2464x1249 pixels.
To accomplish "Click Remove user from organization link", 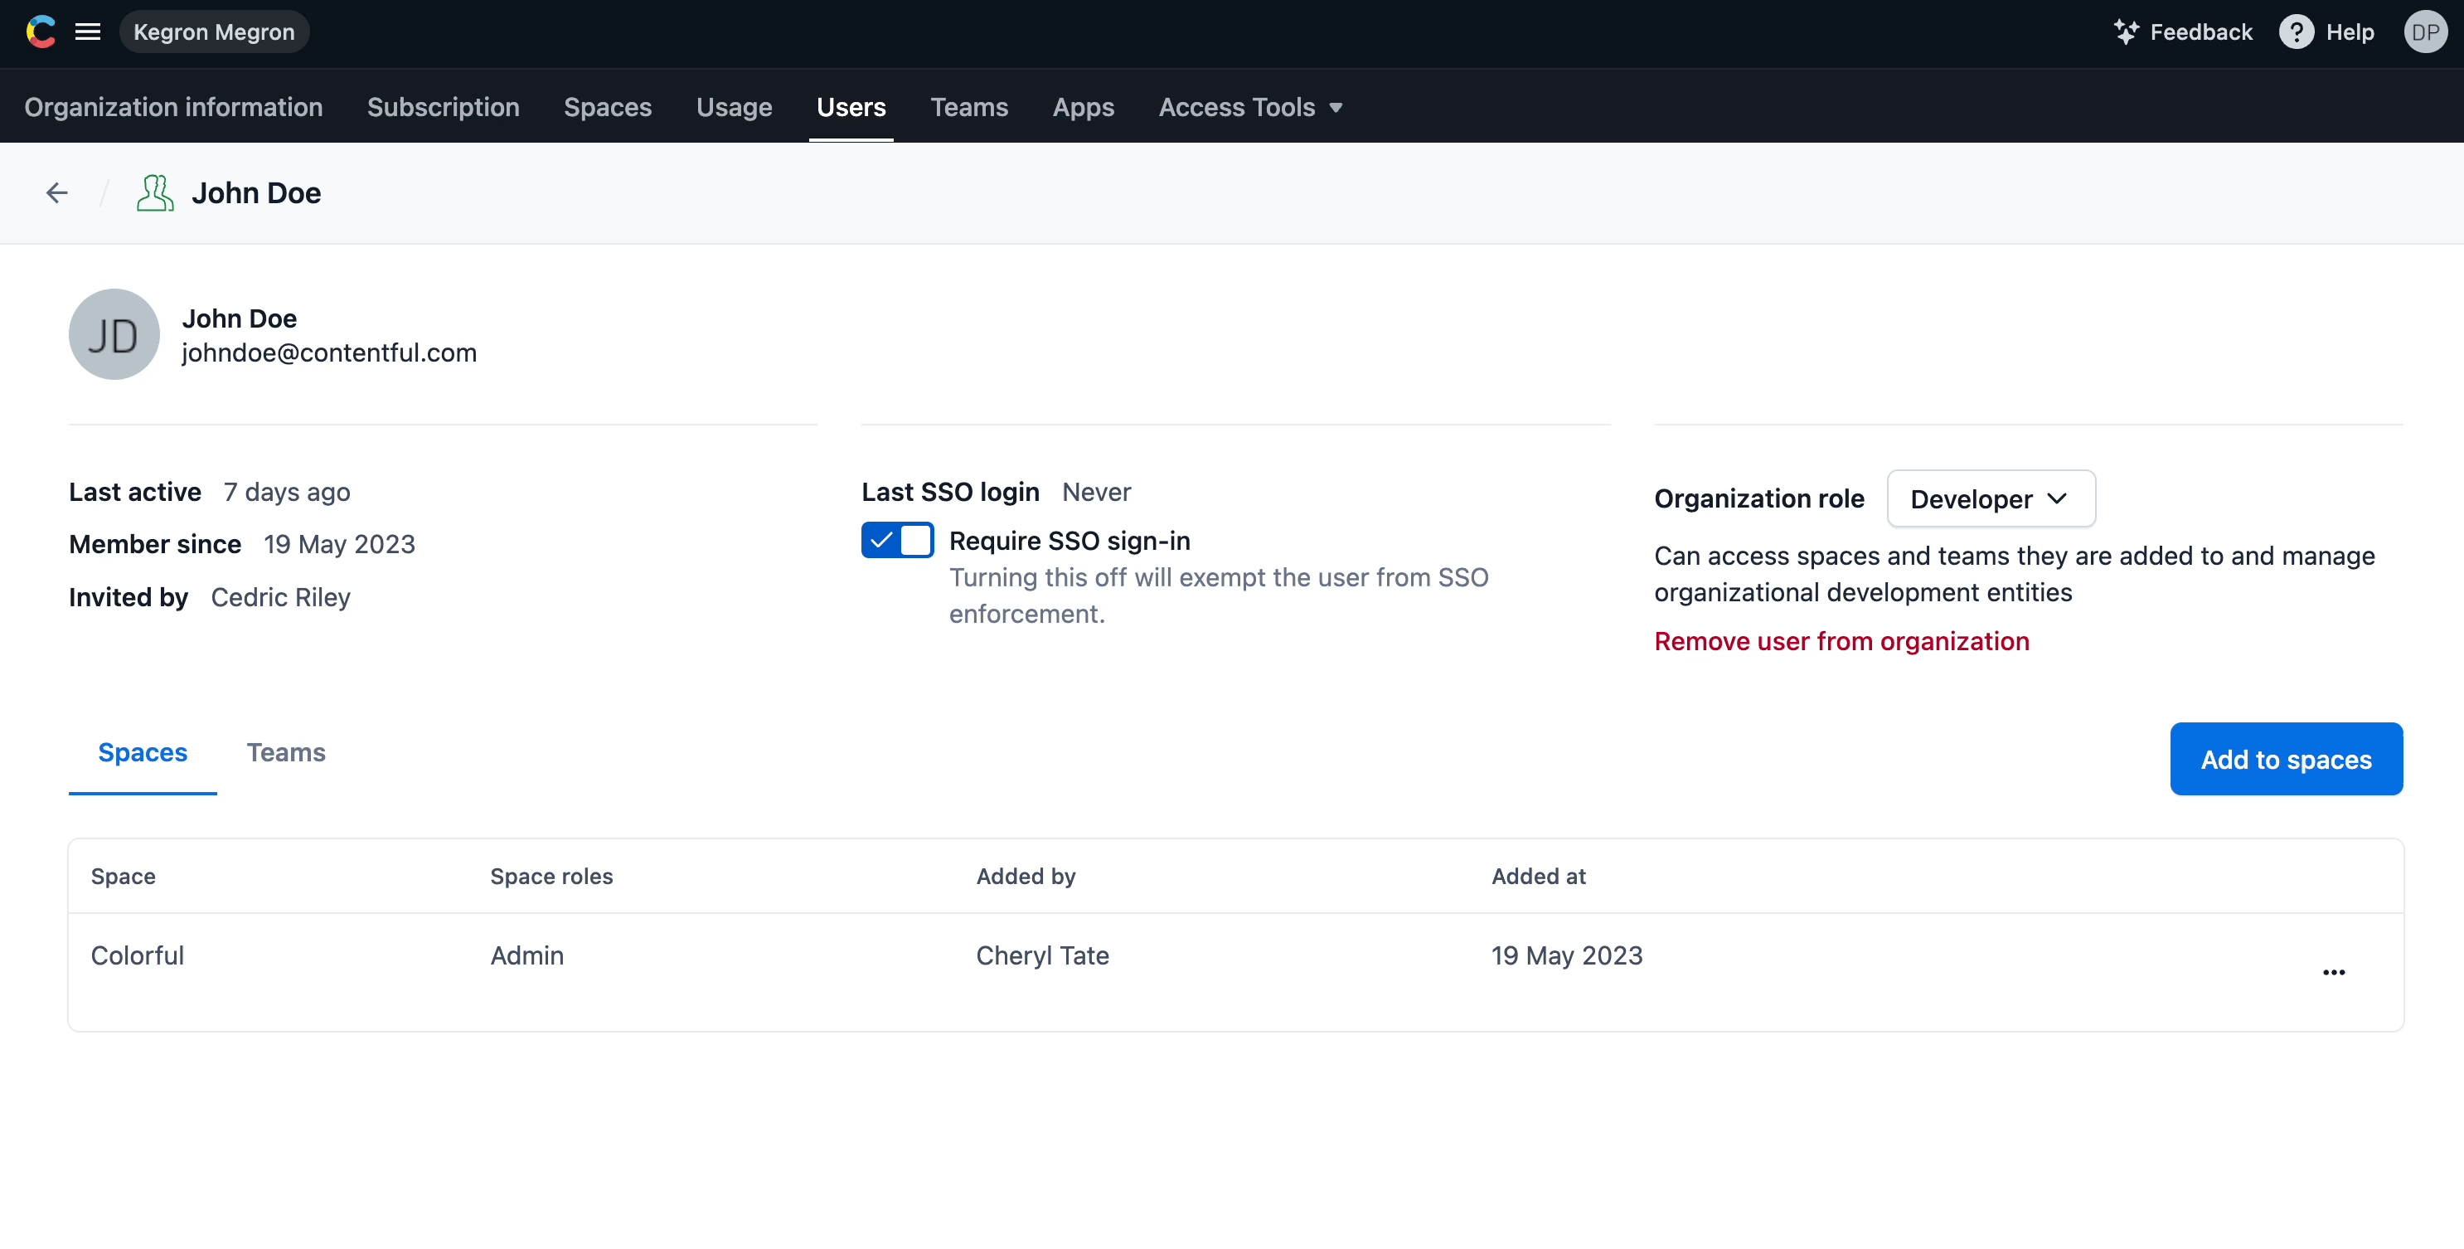I will click(x=1841, y=641).
